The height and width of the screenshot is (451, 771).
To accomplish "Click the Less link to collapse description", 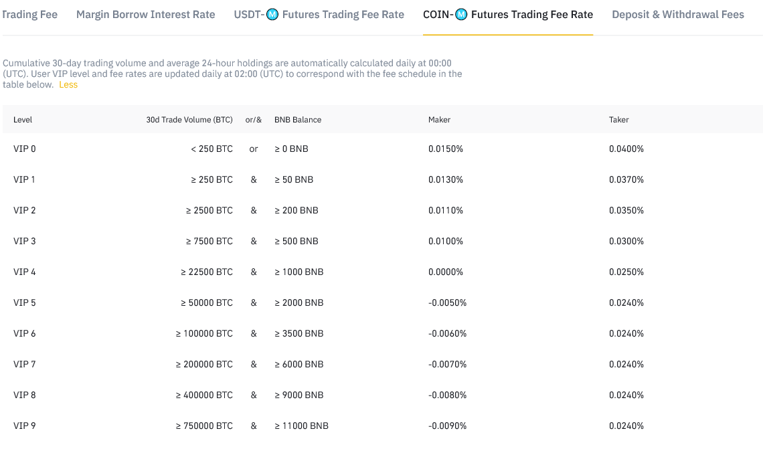I will tap(68, 85).
